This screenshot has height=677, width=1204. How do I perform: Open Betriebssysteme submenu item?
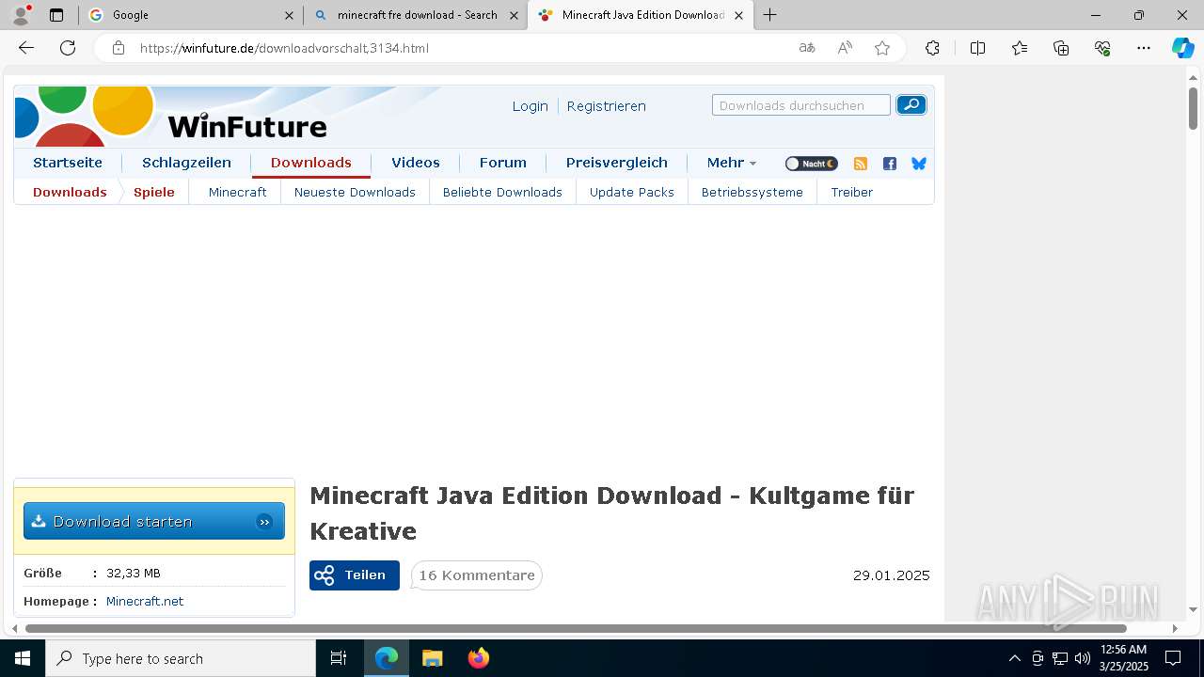(x=752, y=192)
